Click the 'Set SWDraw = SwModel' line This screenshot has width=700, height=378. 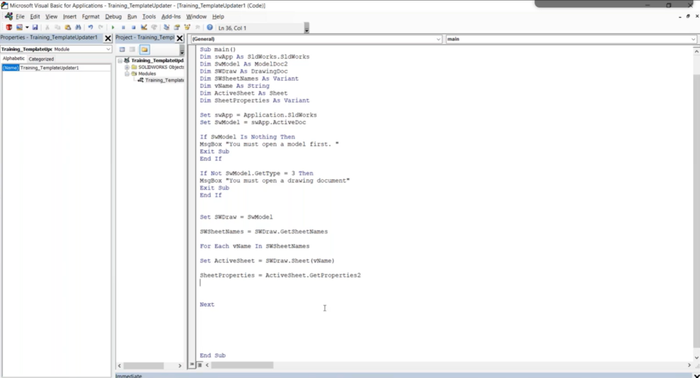pos(236,217)
